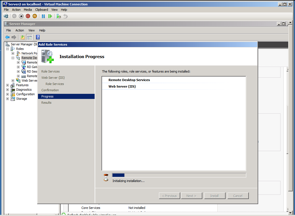Viewport: 295px width, 216px height.
Task: Go back with the blue arrow in Server Manager
Action: [x=7, y=37]
